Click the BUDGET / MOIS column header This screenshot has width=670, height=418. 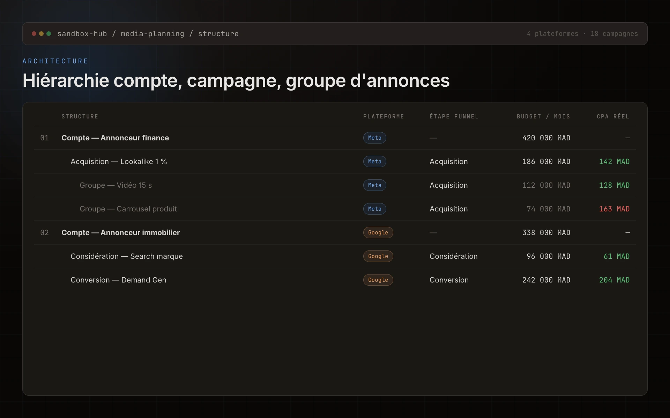coord(543,116)
